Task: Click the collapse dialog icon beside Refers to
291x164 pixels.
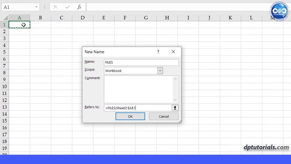Action: coord(175,108)
